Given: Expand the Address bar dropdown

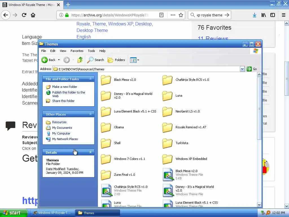Looking at the screenshot, I should [x=242, y=69].
